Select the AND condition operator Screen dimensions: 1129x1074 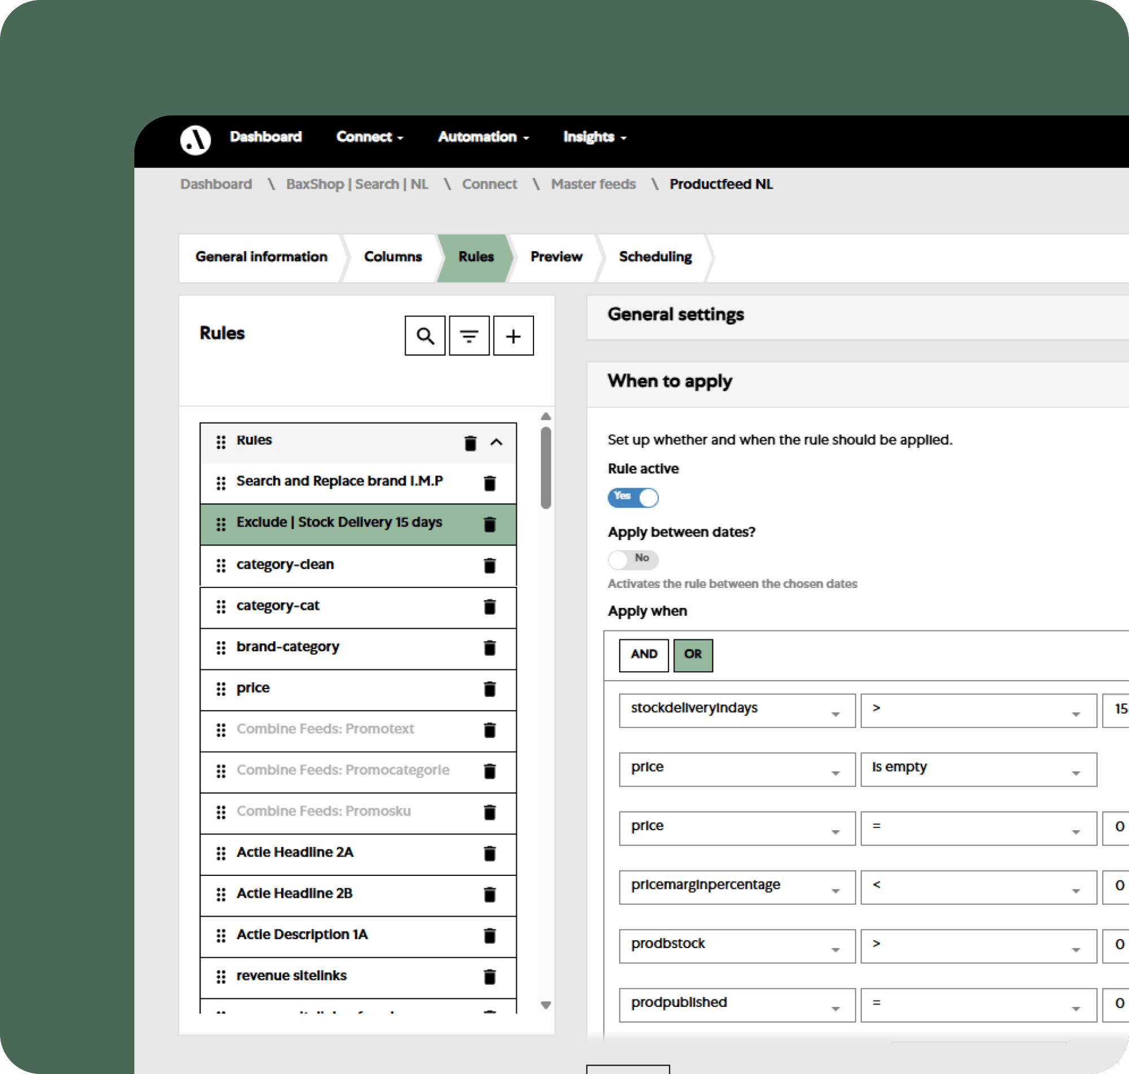coord(644,655)
